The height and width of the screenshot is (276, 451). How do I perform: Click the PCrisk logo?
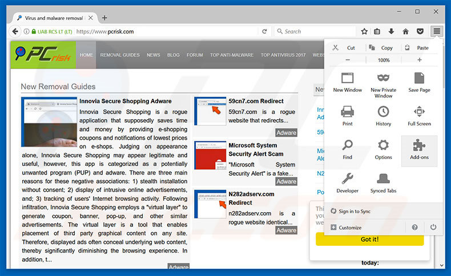[x=43, y=55]
